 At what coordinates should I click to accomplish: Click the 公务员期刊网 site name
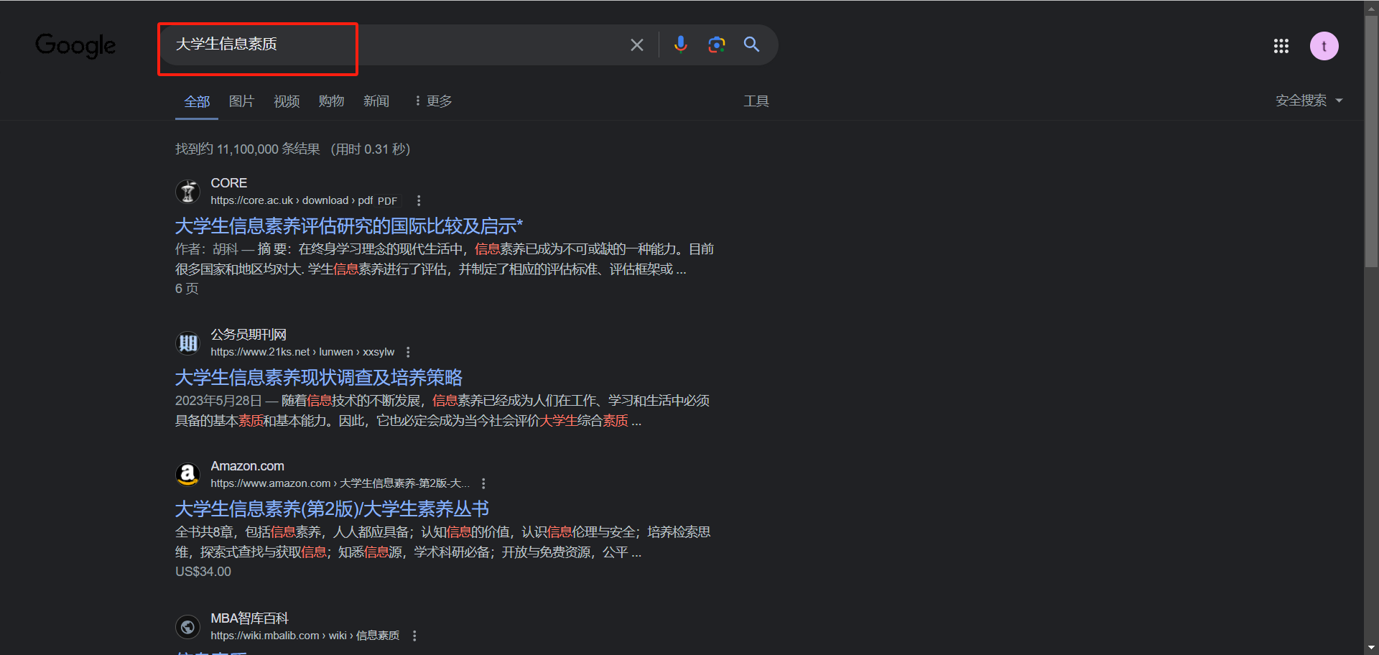click(249, 335)
